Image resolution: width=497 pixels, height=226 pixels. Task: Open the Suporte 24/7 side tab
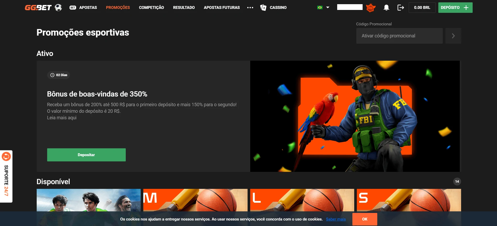pyautogui.click(x=6, y=177)
